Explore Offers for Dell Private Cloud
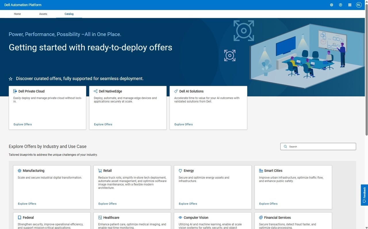This screenshot has width=368, height=229. [x=23, y=124]
